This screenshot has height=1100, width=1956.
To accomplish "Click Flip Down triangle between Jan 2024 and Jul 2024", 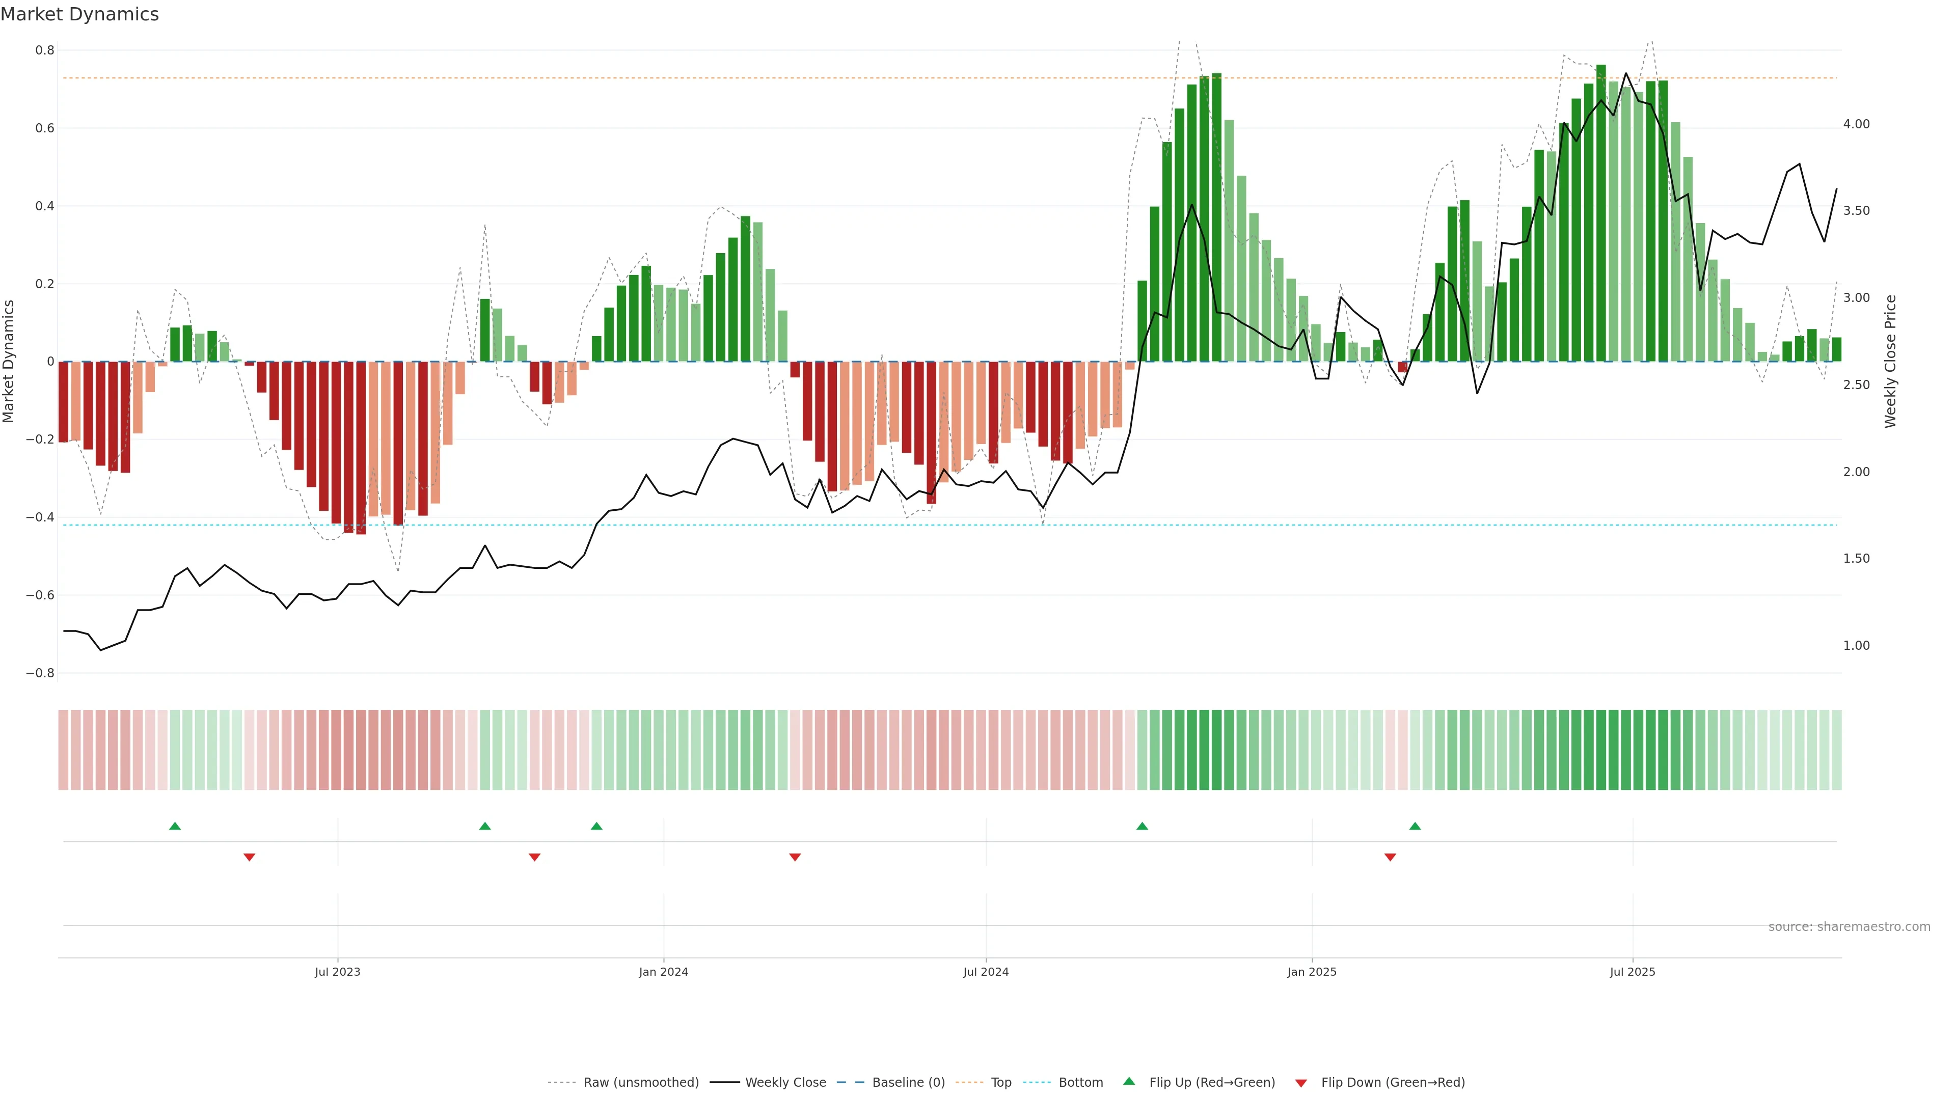I will [x=795, y=857].
